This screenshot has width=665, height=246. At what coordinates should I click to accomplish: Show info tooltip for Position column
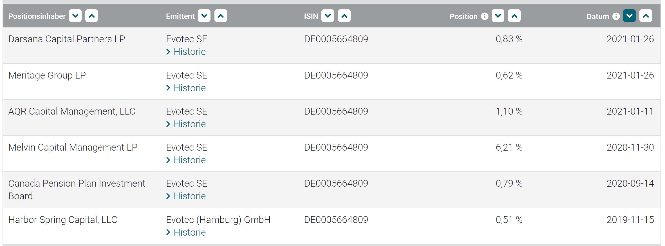coord(485,16)
